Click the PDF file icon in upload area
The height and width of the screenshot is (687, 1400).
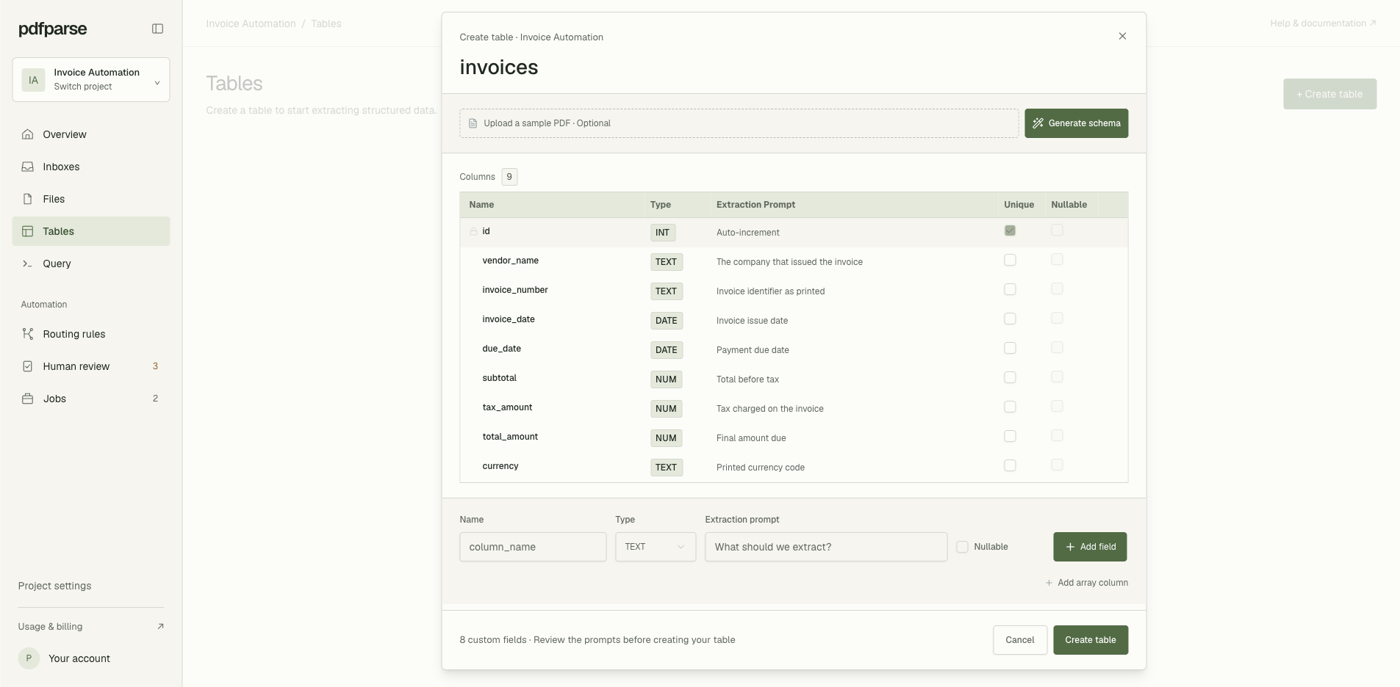473,123
